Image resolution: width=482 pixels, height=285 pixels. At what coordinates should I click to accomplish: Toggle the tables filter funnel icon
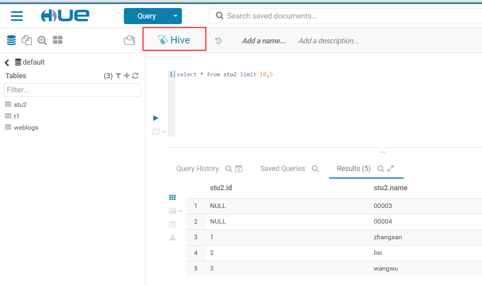(x=118, y=76)
